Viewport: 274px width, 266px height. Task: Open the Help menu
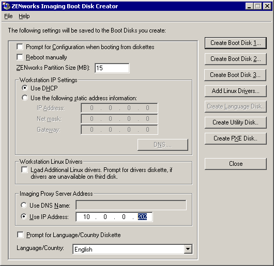click(x=24, y=16)
